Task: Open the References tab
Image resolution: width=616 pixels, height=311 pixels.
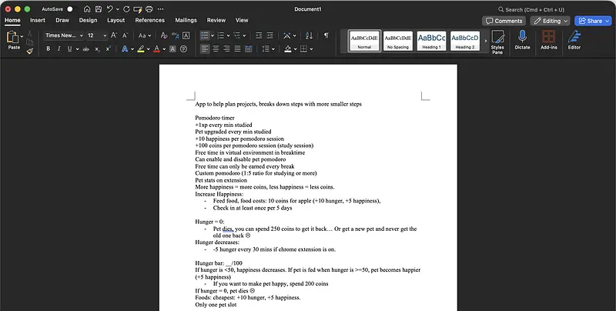Action: (150, 20)
